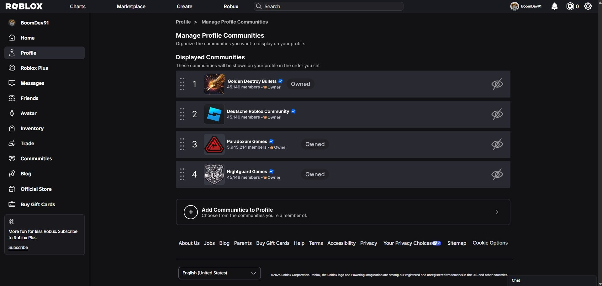Screen dimensions: 602x286
Task: Hide Golden Destroy Bullets from profile
Action: pos(497,84)
